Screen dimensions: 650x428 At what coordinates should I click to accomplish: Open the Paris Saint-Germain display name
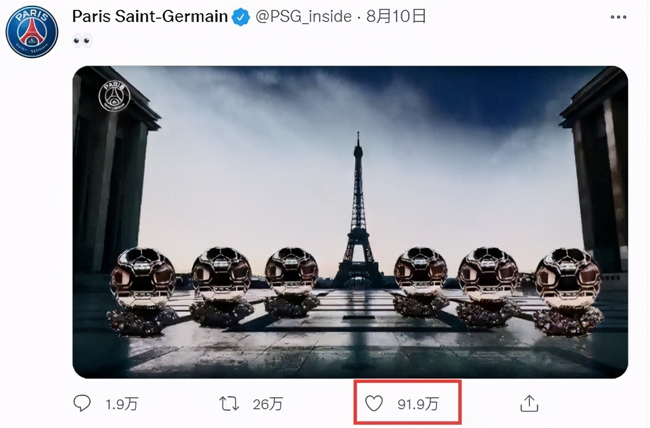pos(150,17)
